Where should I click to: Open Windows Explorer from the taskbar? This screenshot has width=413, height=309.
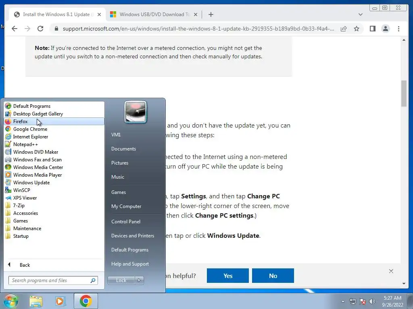tap(36, 301)
